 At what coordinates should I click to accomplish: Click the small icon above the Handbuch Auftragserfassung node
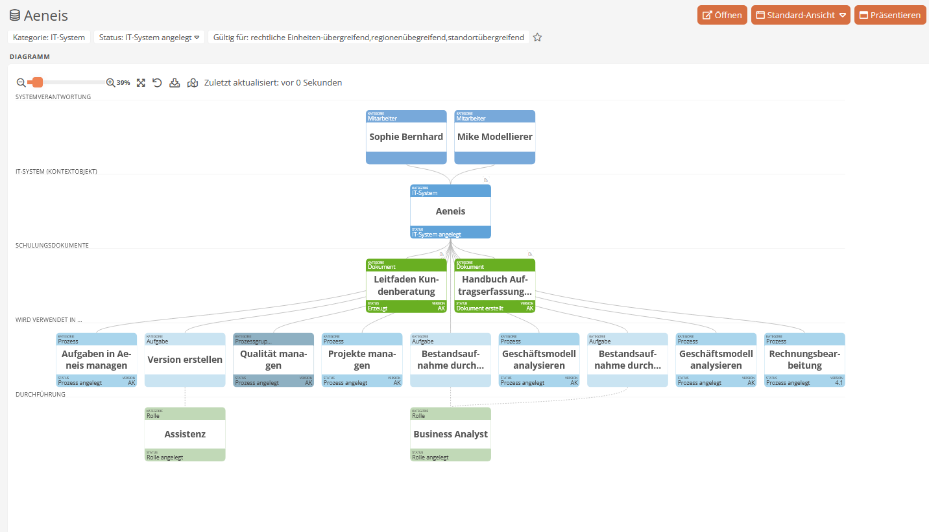(x=530, y=254)
